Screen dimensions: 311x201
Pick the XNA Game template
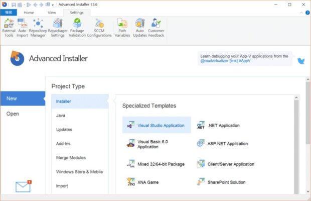coord(143,182)
